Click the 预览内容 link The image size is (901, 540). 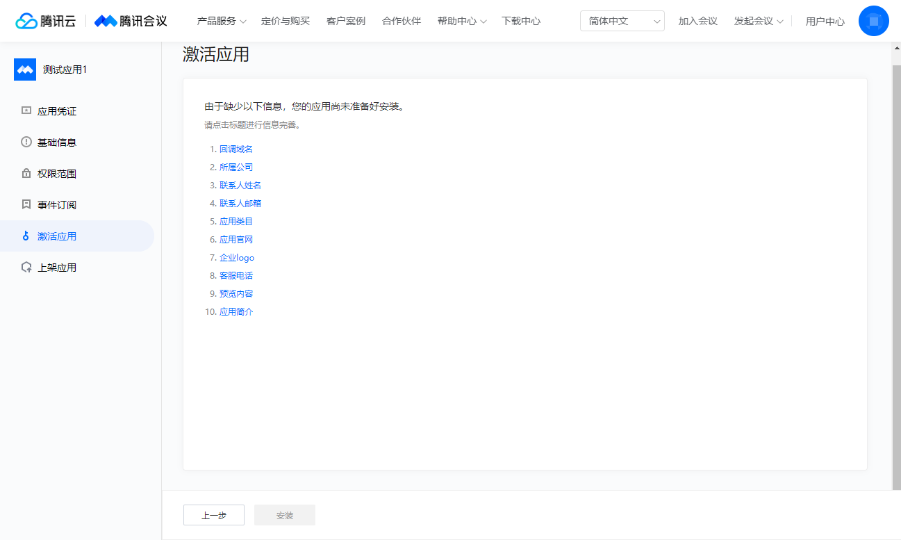(236, 293)
